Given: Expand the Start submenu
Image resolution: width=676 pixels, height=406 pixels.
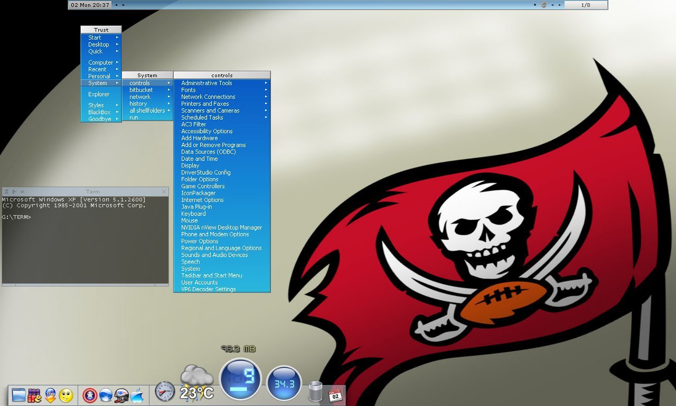Looking at the screenshot, I should click(101, 38).
